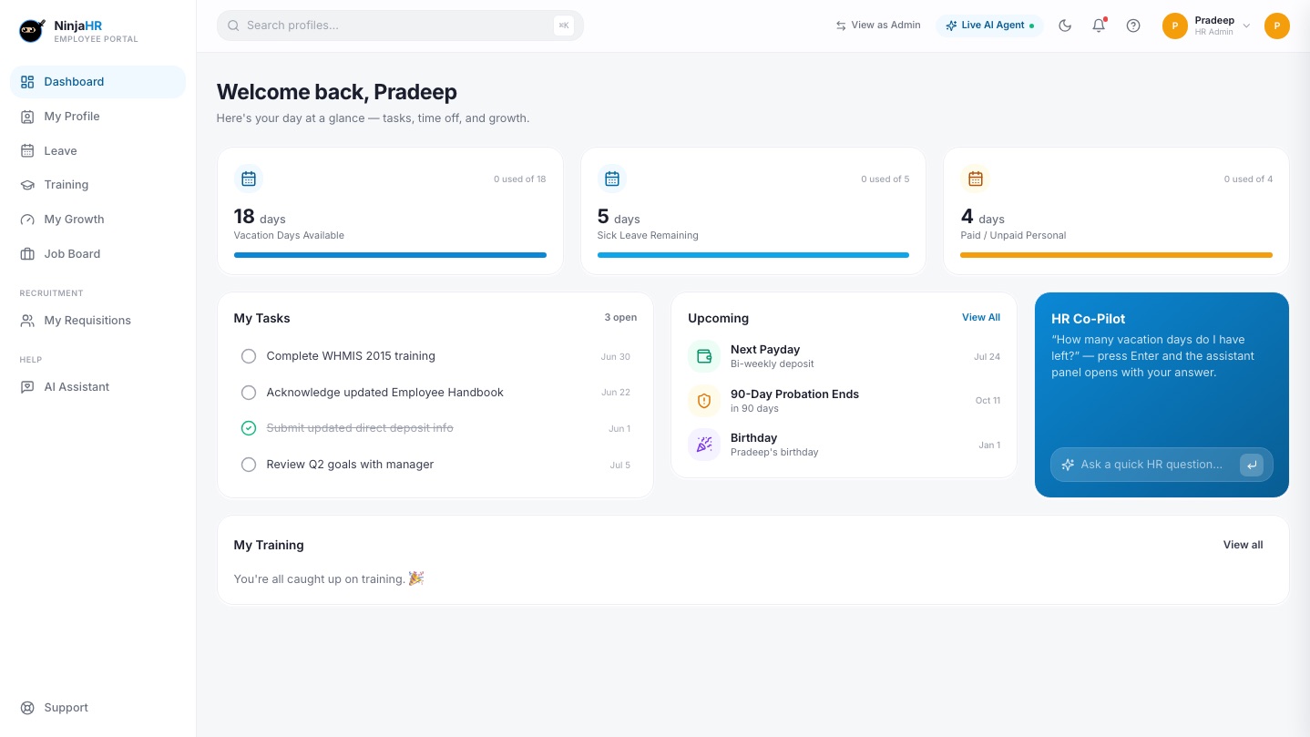Open the Job Board page
The width and height of the screenshot is (1310, 737).
[98, 254]
